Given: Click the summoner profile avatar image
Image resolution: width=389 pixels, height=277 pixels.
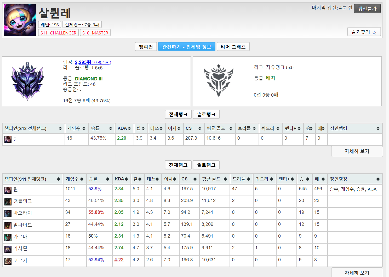Looking at the screenshot, I should click(x=20, y=20).
